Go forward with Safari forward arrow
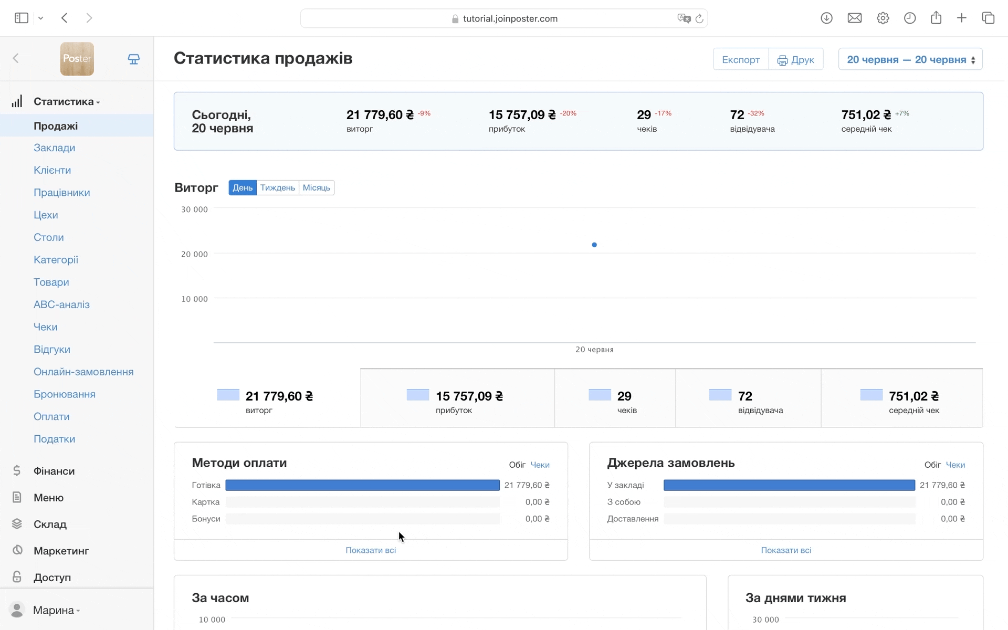The height and width of the screenshot is (630, 1008). tap(89, 18)
